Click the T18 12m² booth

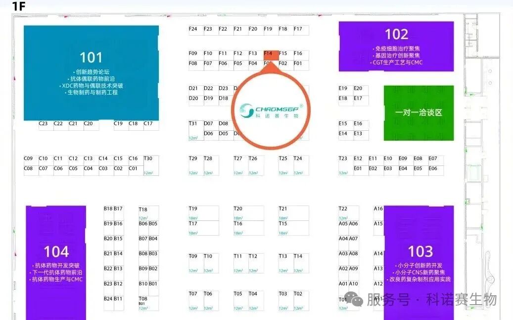pyautogui.click(x=148, y=213)
